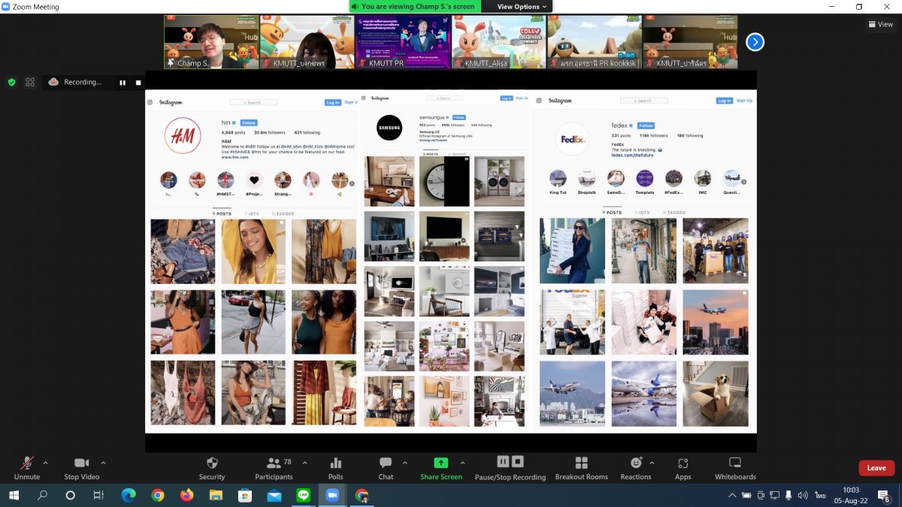
Task: Select Champ S. video thumbnail
Action: pyautogui.click(x=211, y=42)
